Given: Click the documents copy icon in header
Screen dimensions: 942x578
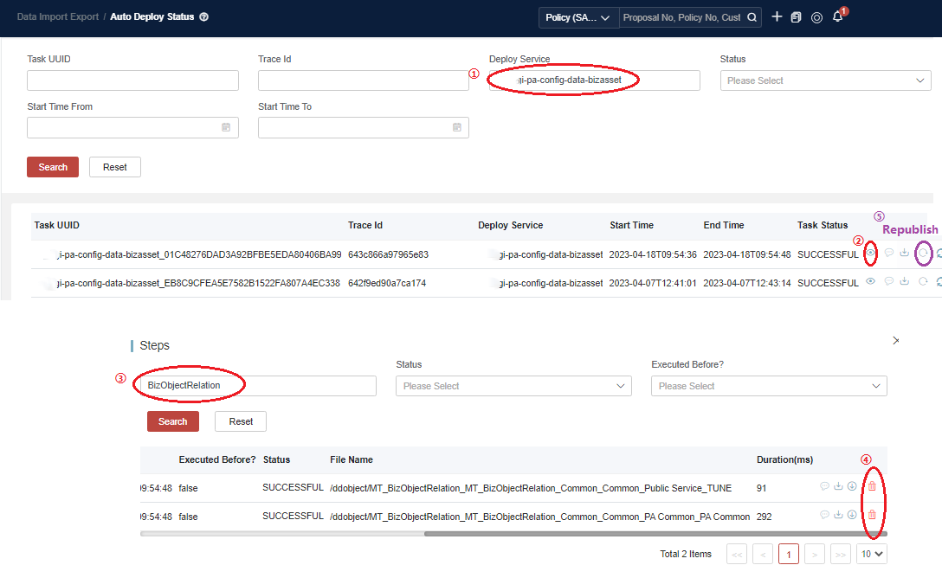Looking at the screenshot, I should 797,17.
